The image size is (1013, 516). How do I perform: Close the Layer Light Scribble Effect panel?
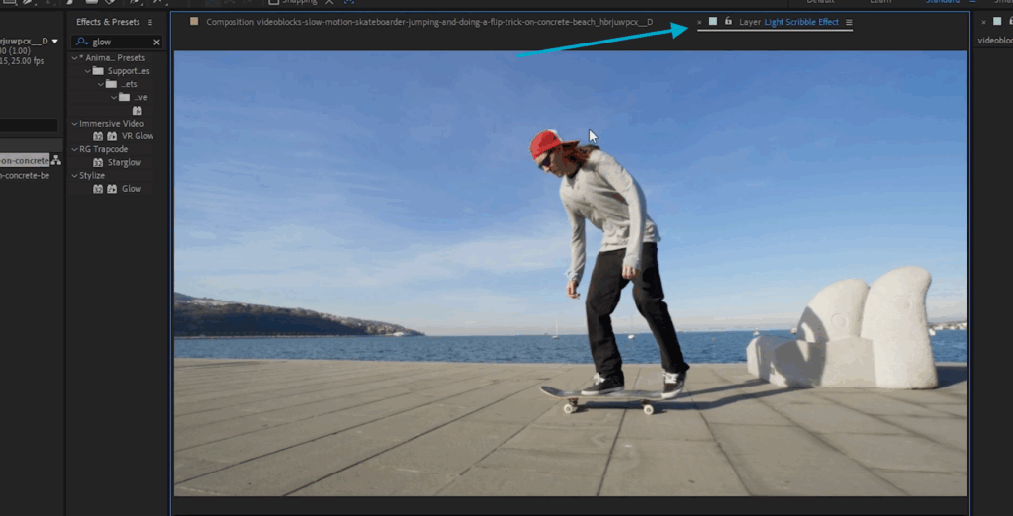click(x=699, y=22)
